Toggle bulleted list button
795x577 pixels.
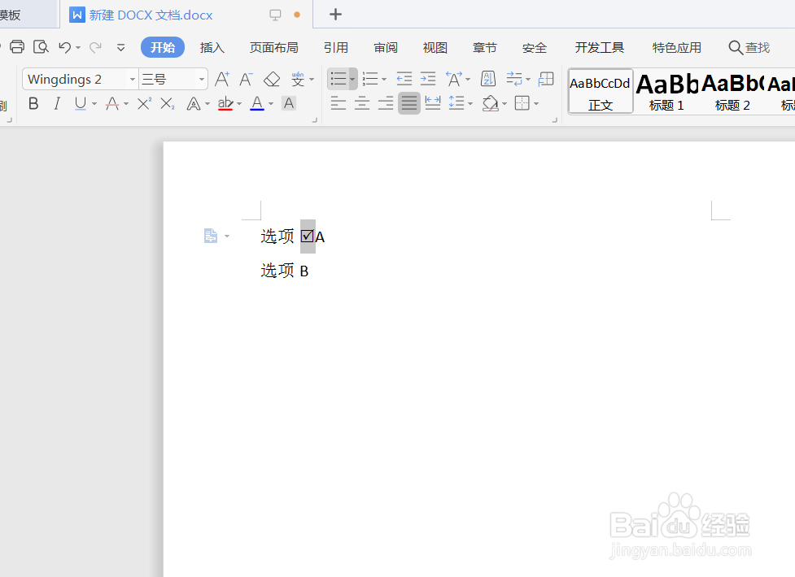[x=339, y=79]
